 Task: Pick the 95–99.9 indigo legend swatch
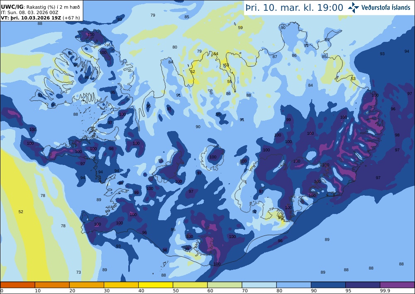[x=363, y=285]
